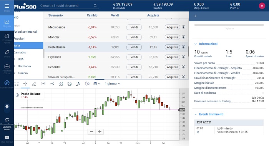Open info icon for Mediobanca row
269x146 pixels.
(183, 27)
